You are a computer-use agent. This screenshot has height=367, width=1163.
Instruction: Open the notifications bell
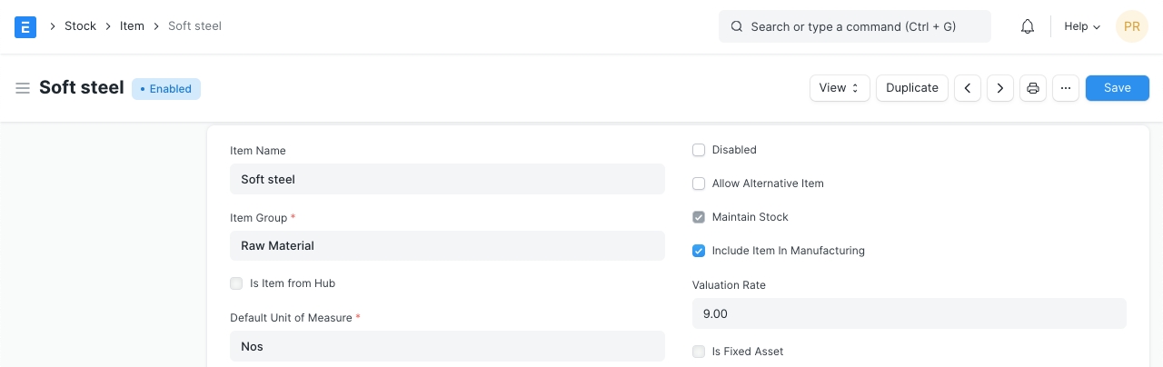pos(1028,26)
